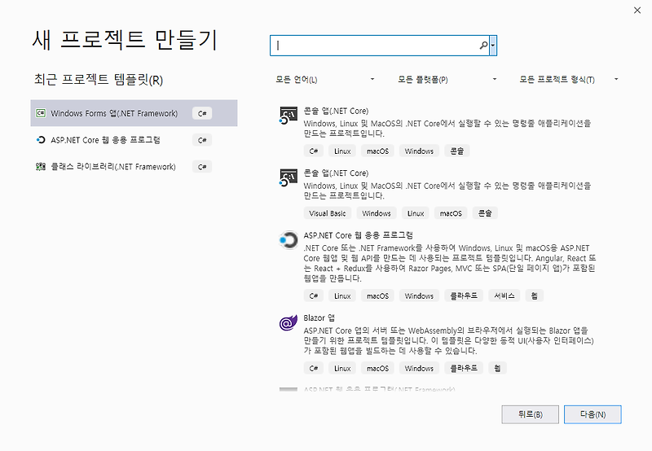Click the C# tag under Blazor 앱
The width and height of the screenshot is (652, 451).
(x=314, y=368)
